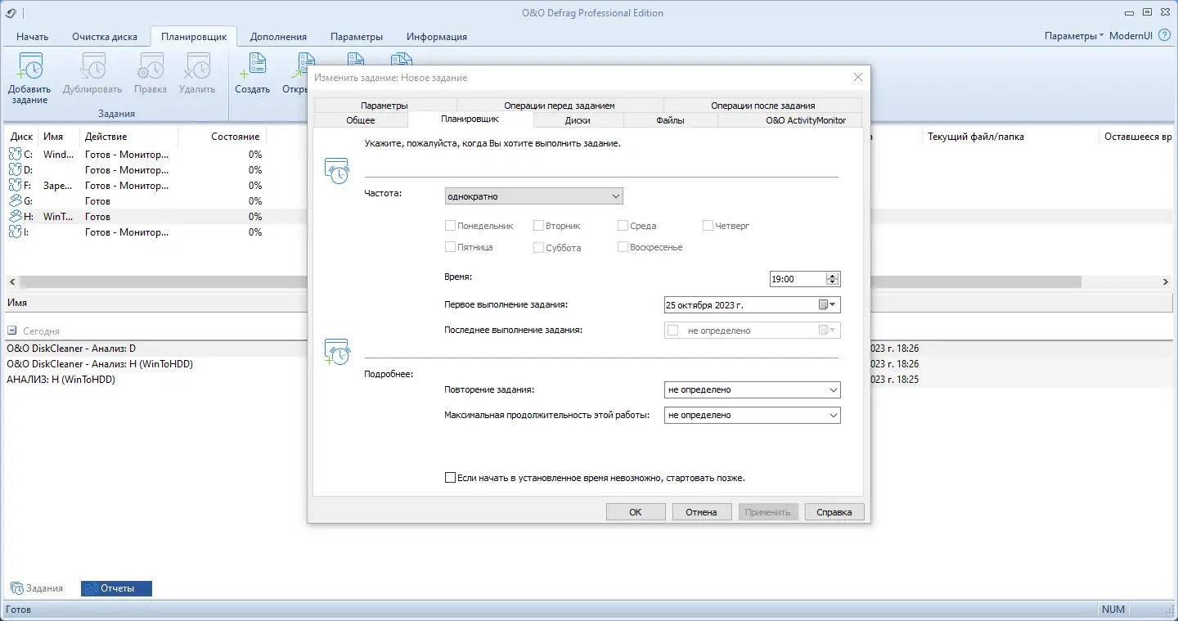The height and width of the screenshot is (621, 1178).
Task: Open Максимальная продолжительность этой работы dropdown
Action: point(753,415)
